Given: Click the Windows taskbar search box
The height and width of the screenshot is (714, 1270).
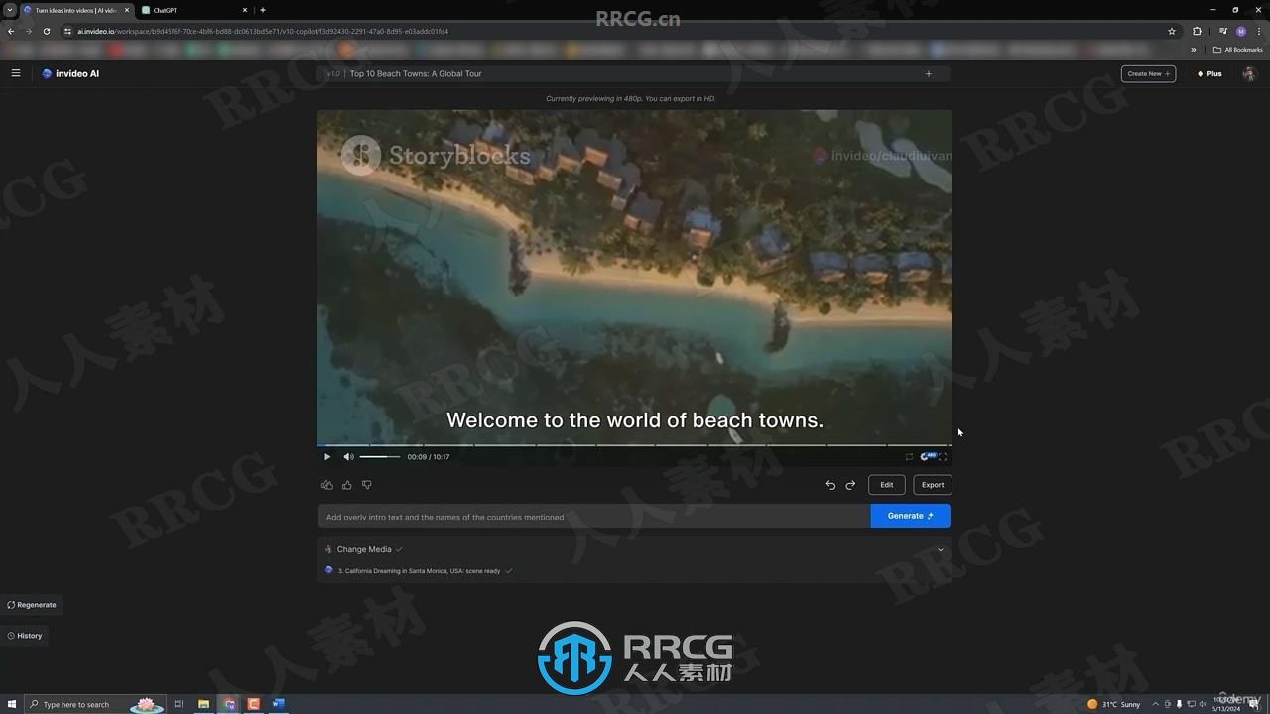Looking at the screenshot, I should 94,704.
